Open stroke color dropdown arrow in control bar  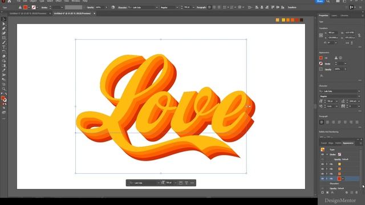pyautogui.click(x=37, y=7)
